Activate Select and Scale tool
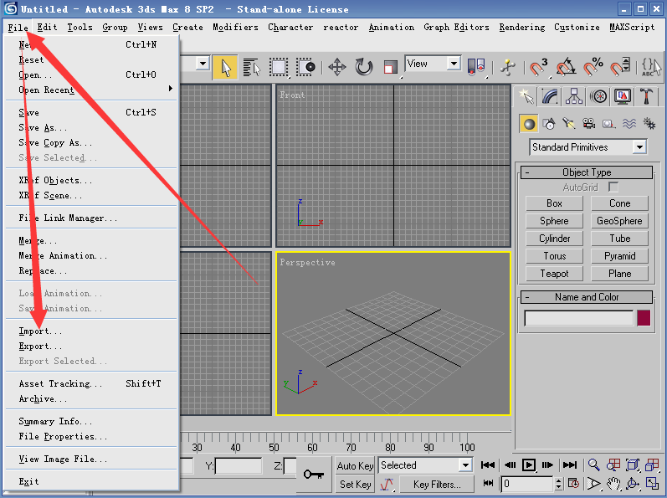 [390, 67]
